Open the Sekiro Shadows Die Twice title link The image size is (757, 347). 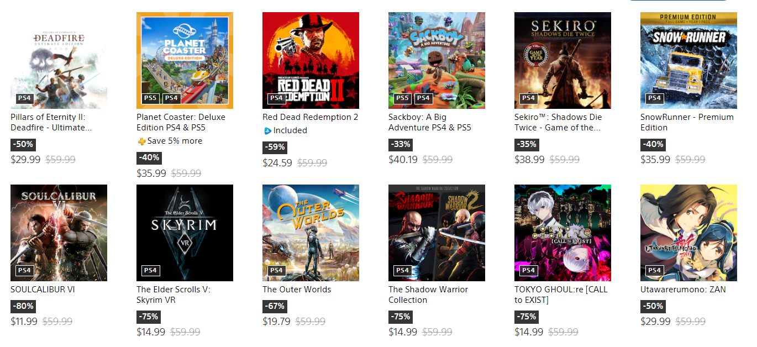pyautogui.click(x=558, y=122)
